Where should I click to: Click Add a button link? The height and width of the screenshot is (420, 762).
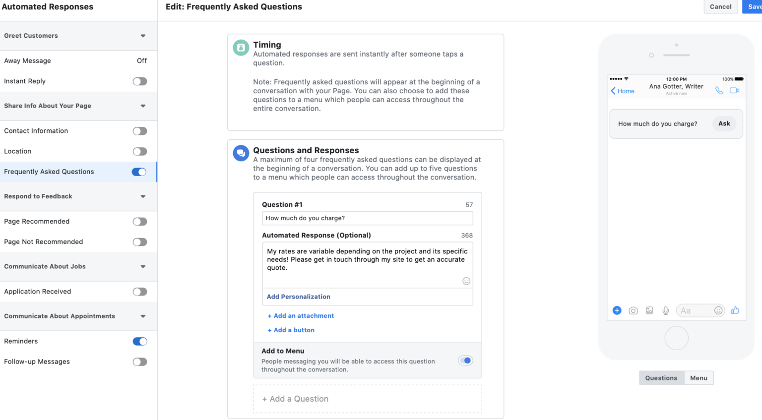(x=291, y=330)
